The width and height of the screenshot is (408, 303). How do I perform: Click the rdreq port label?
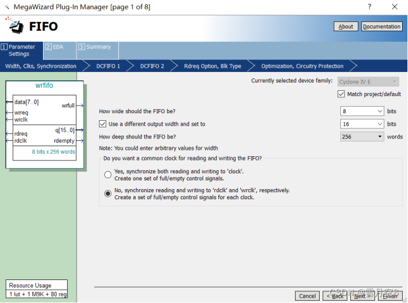[x=21, y=134]
